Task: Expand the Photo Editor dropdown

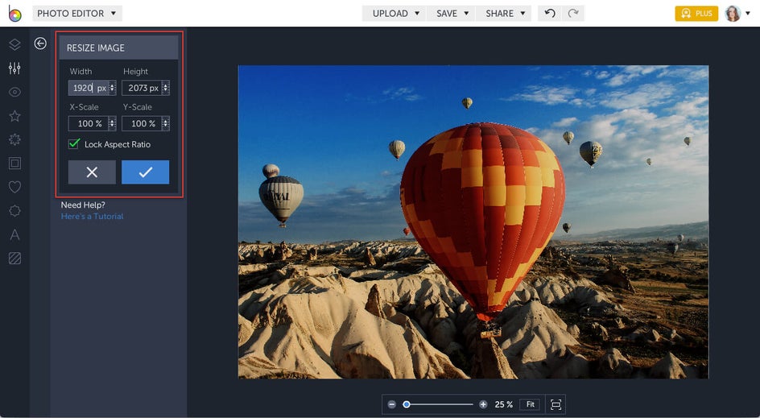Action: (77, 14)
